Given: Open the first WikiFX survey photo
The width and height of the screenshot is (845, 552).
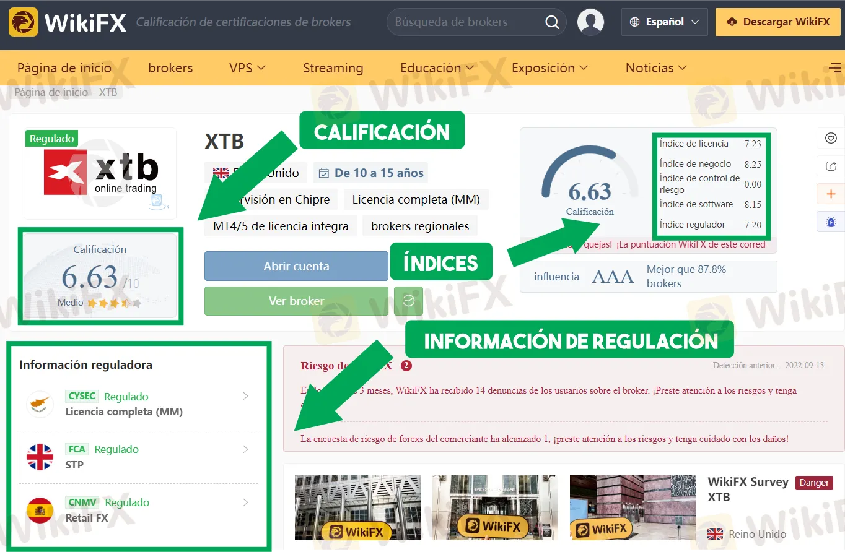Looking at the screenshot, I should pos(357,509).
